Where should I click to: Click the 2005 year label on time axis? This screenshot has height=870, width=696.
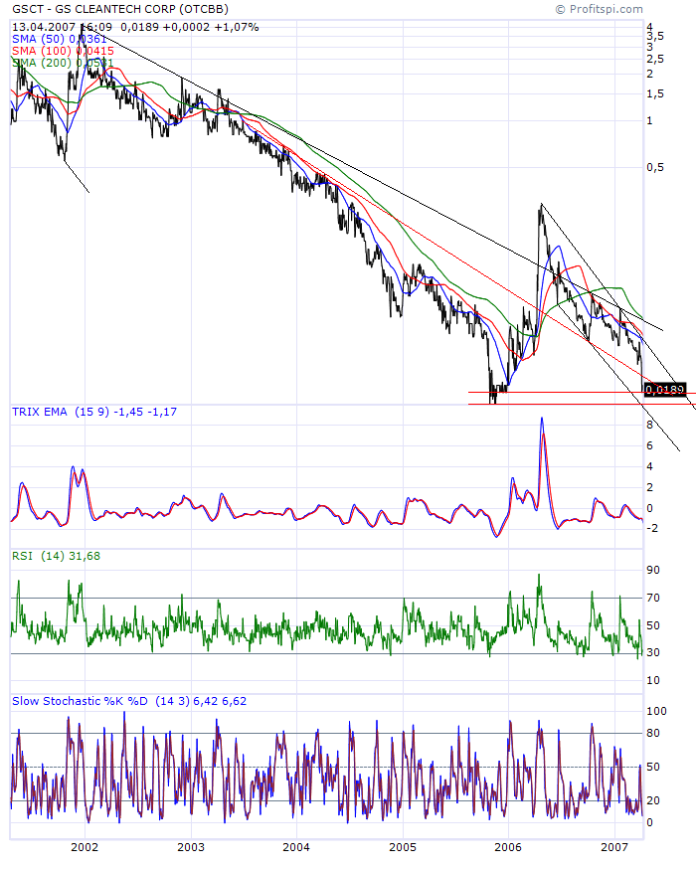pyautogui.click(x=403, y=847)
